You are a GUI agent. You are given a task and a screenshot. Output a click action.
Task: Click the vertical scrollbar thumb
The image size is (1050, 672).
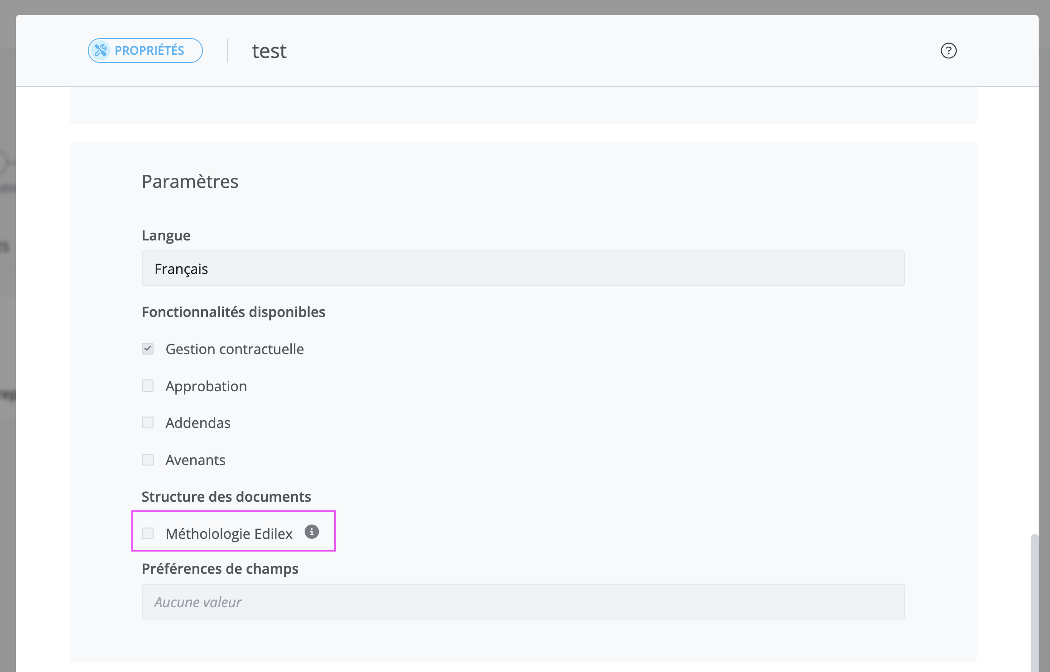(x=1034, y=603)
